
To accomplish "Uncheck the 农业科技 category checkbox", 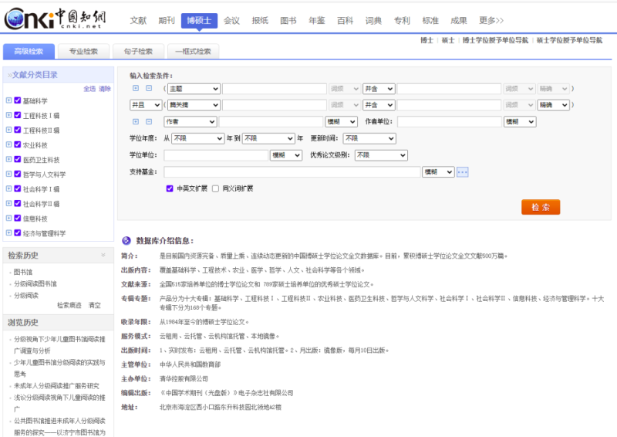I will coord(18,144).
